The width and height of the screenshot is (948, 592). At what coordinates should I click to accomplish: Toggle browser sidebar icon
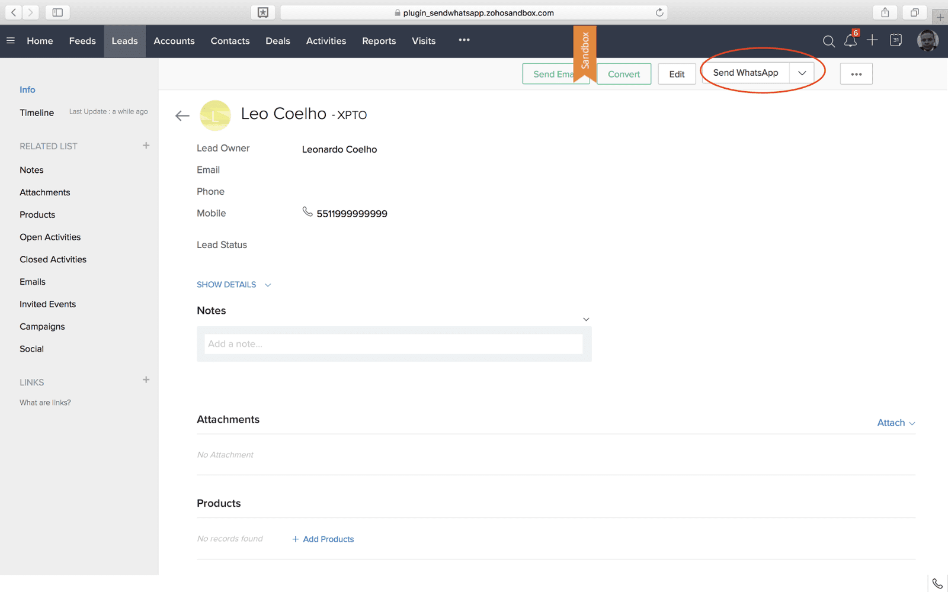[57, 12]
